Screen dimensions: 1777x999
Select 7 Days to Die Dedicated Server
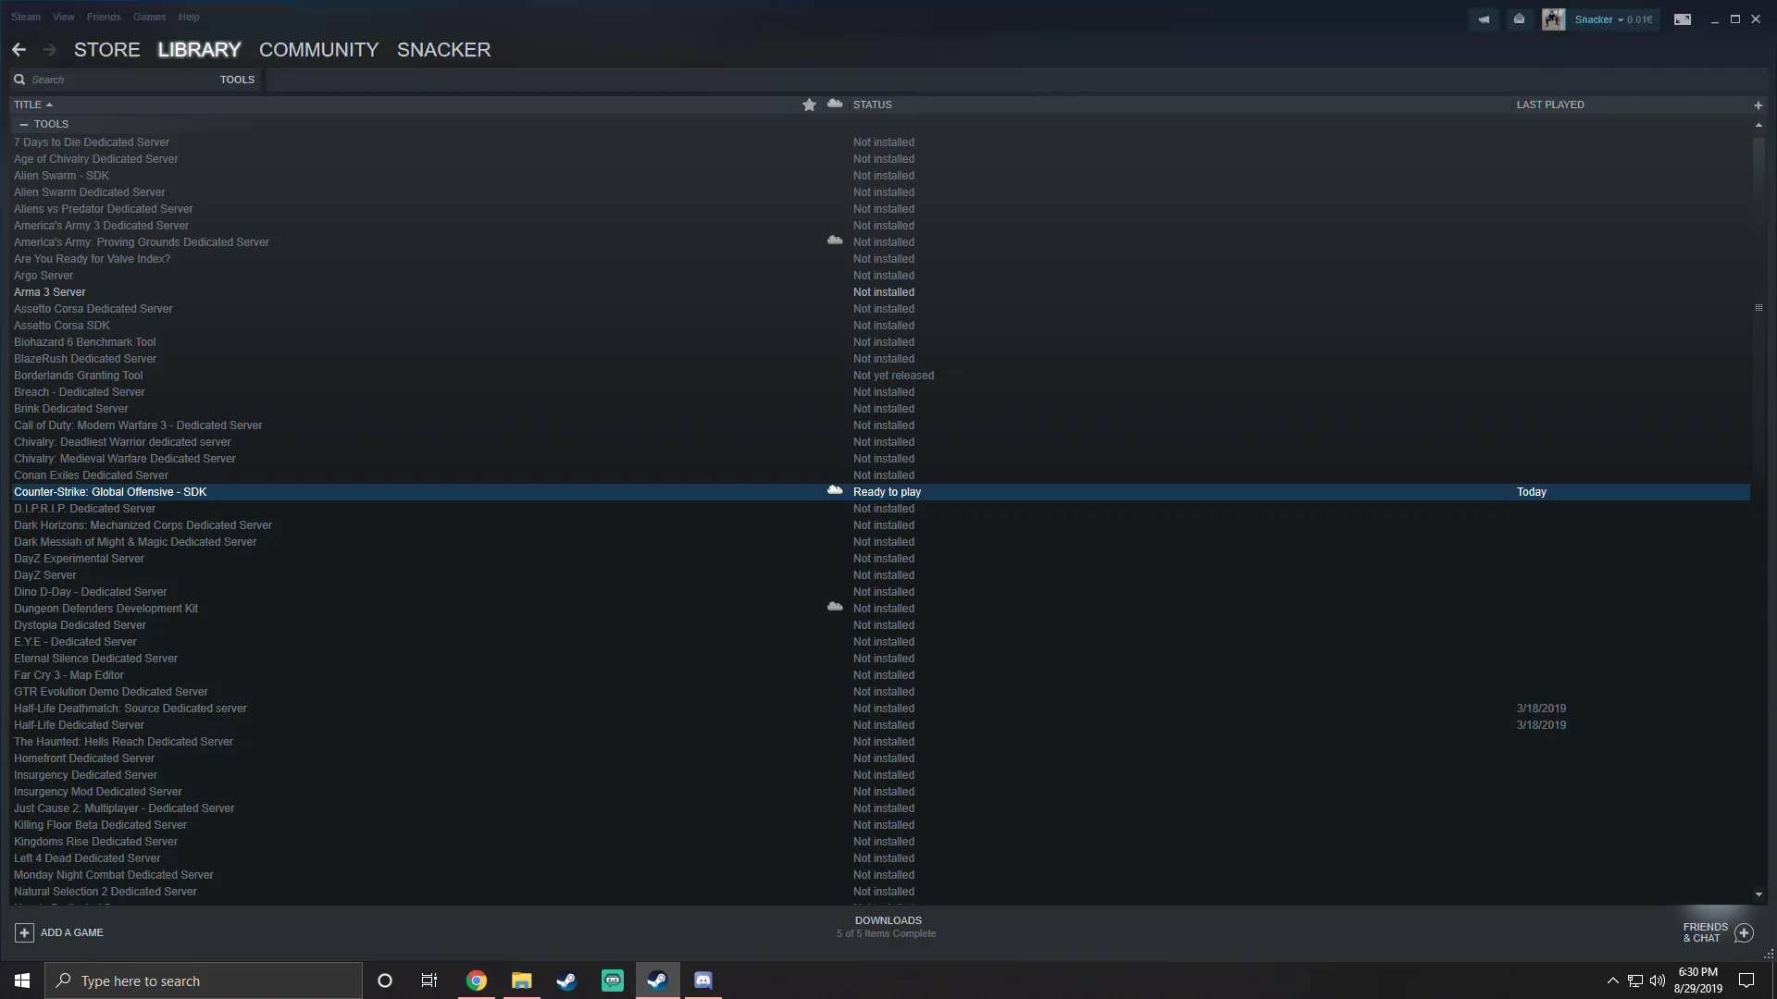point(92,142)
